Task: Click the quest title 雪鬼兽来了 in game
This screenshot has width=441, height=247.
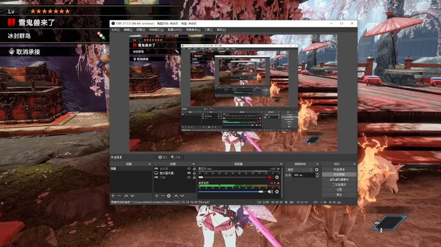Action: coord(37,23)
